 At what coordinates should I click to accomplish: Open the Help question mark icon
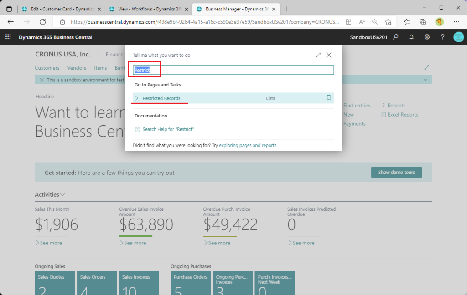442,37
